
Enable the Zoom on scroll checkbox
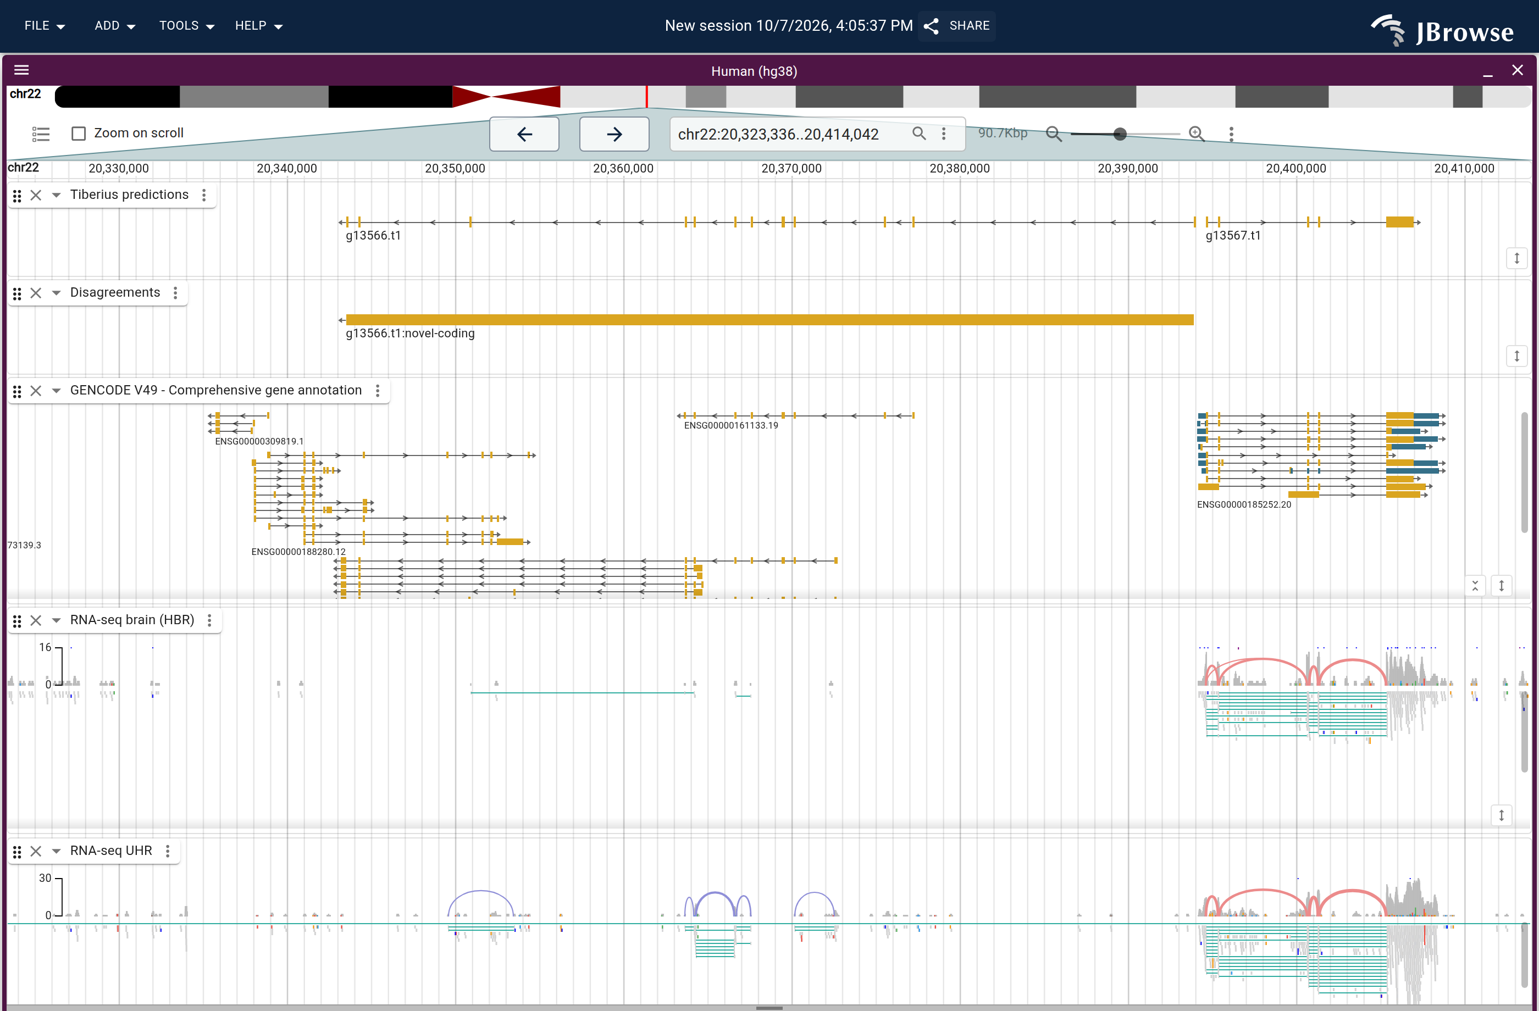click(x=79, y=134)
